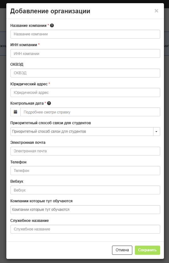This screenshot has height=263, width=169.
Task: Select the Юридический адрес input field
Action: click(x=85, y=92)
